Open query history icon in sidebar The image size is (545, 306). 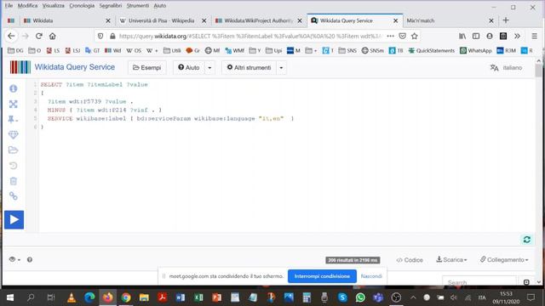click(x=14, y=166)
